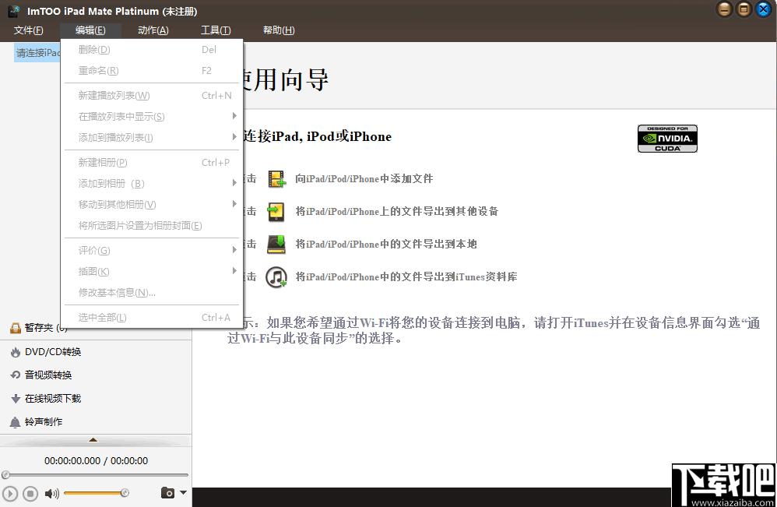Expand 移动到其他相册(V) submenu

[x=152, y=204]
